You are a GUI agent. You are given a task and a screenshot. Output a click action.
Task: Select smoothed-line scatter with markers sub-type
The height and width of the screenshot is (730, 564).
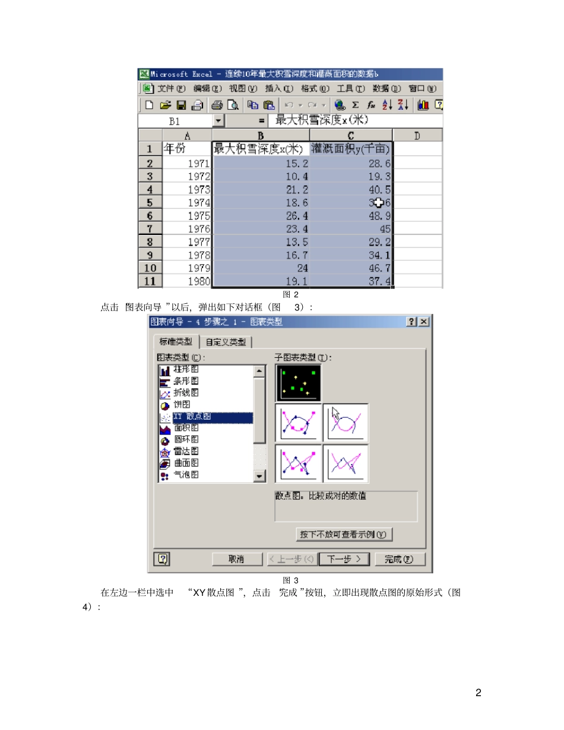298,423
